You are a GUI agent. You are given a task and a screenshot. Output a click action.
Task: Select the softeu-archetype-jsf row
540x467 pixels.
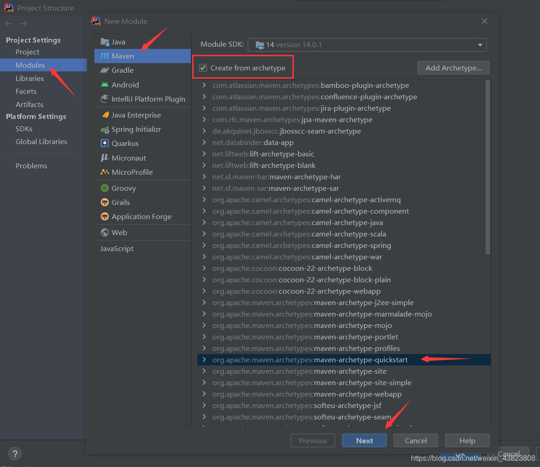(x=344, y=405)
